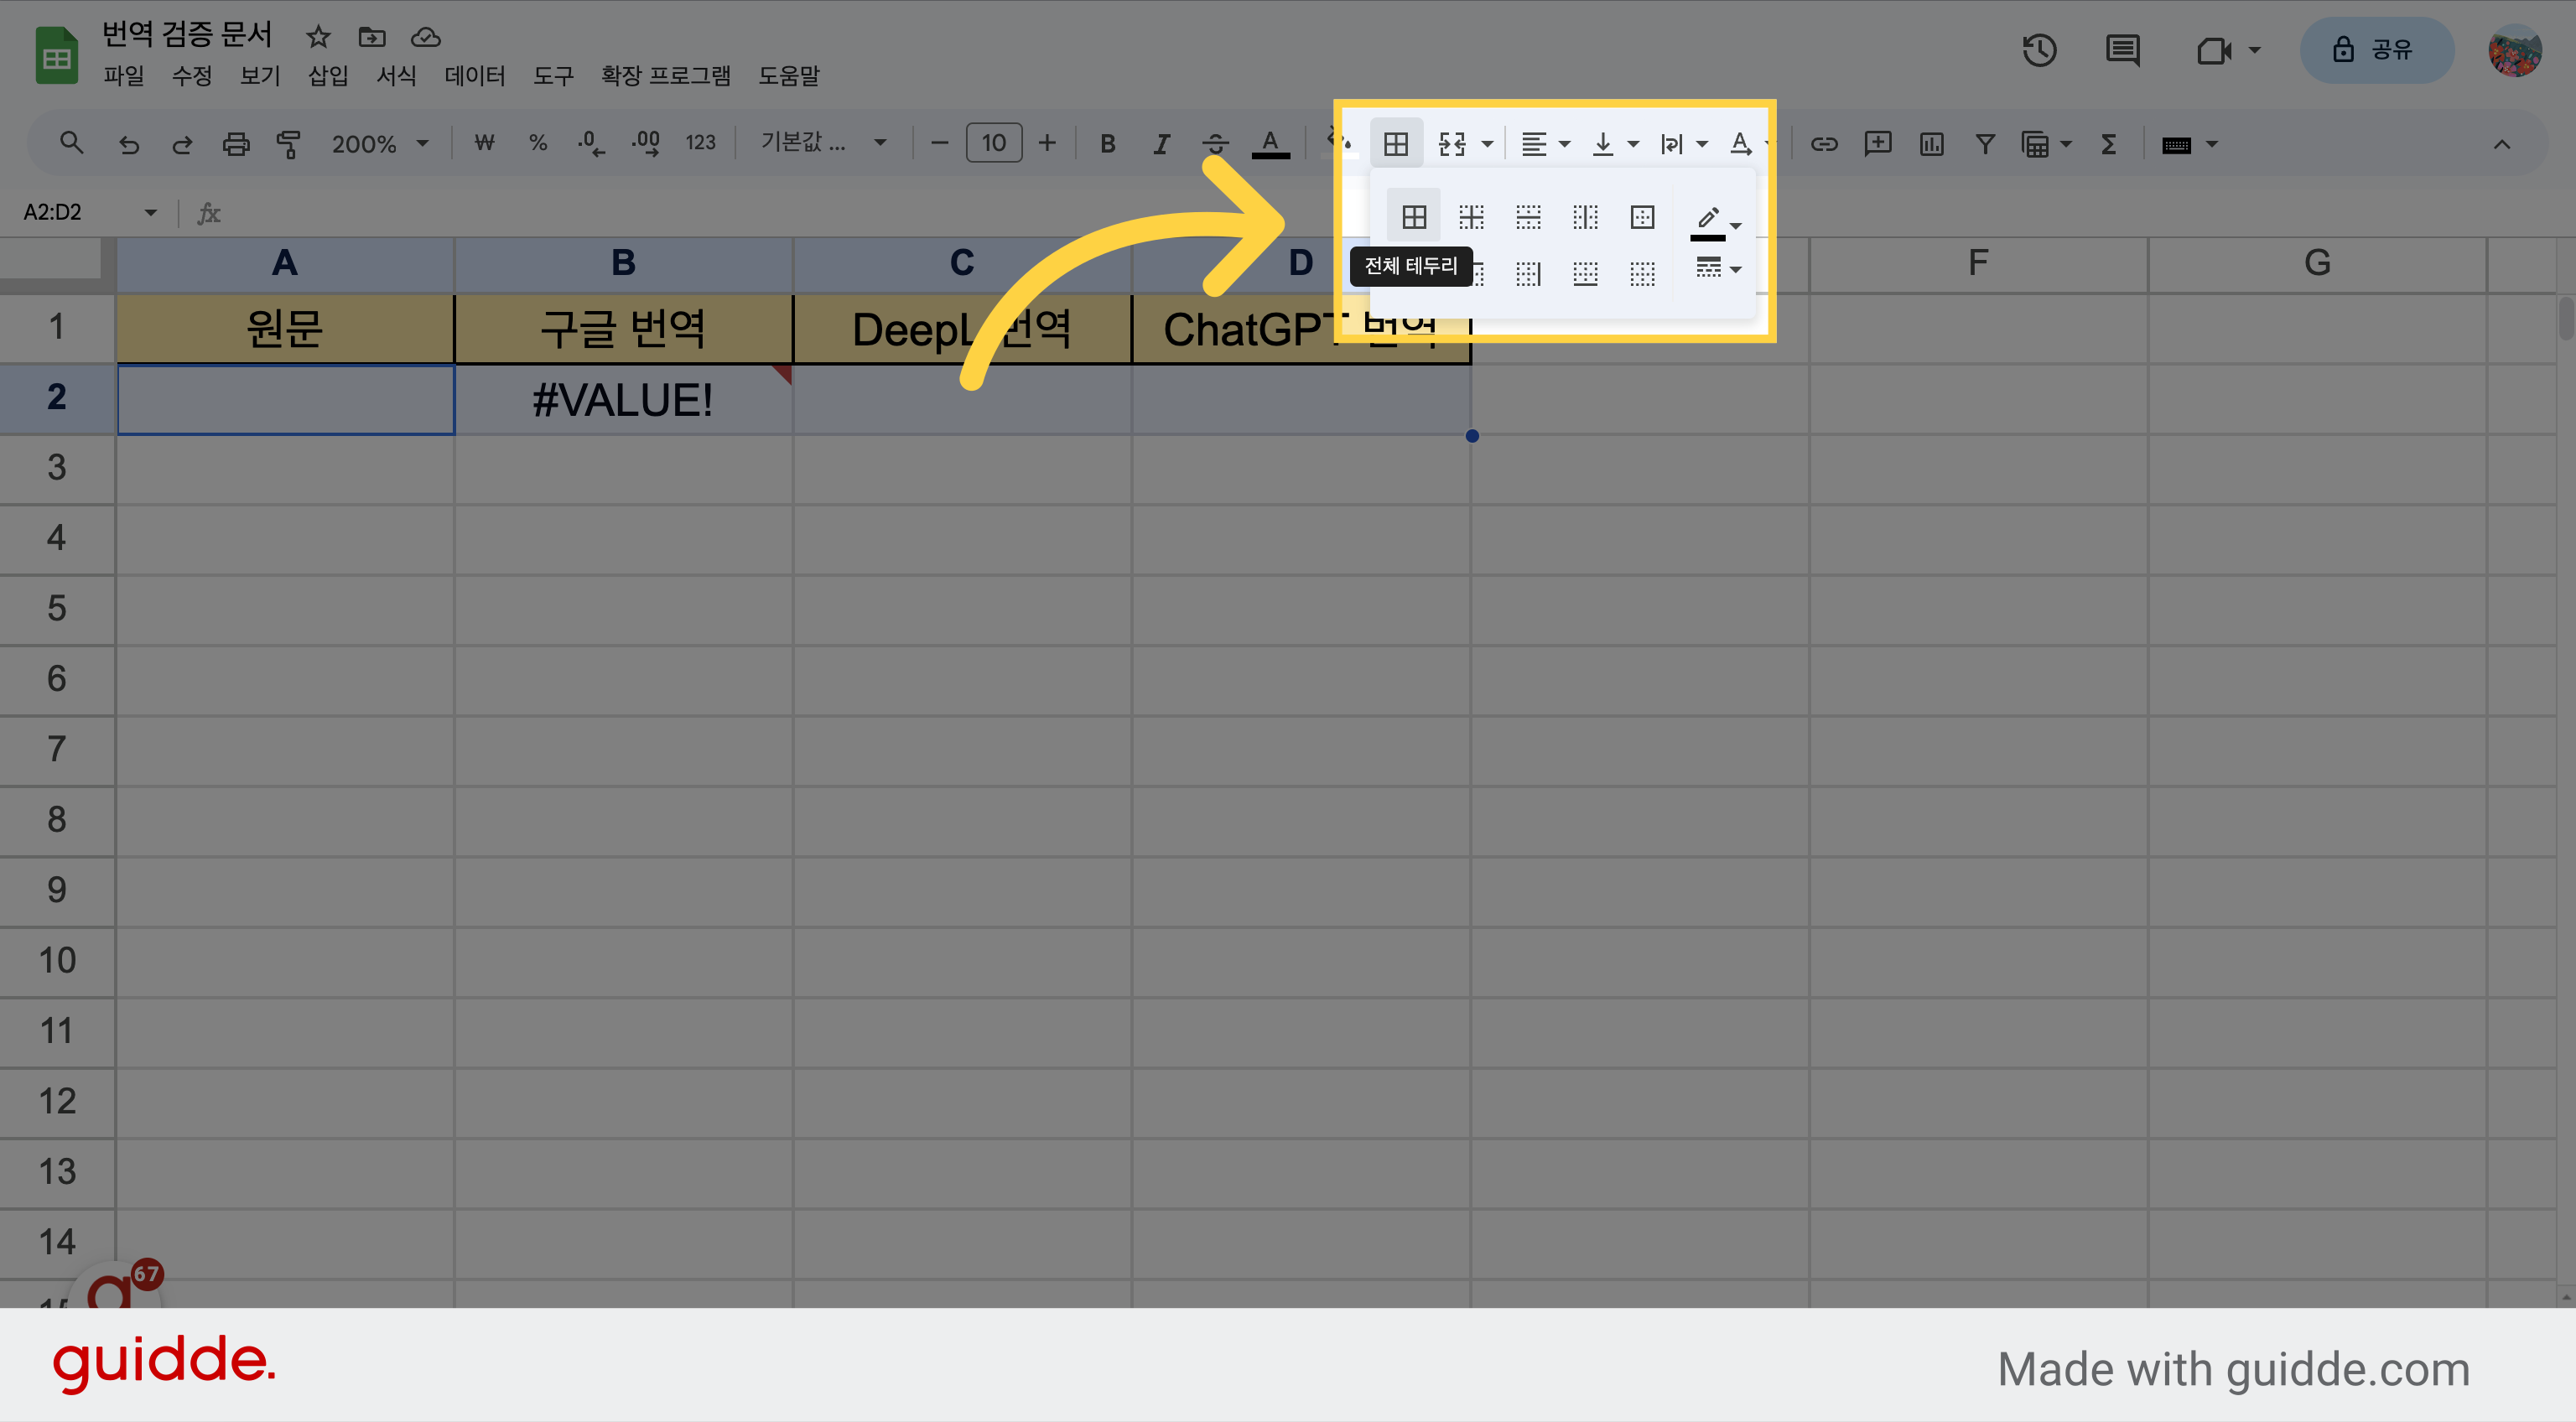
Task: Open the 파일 menu
Action: 124,76
